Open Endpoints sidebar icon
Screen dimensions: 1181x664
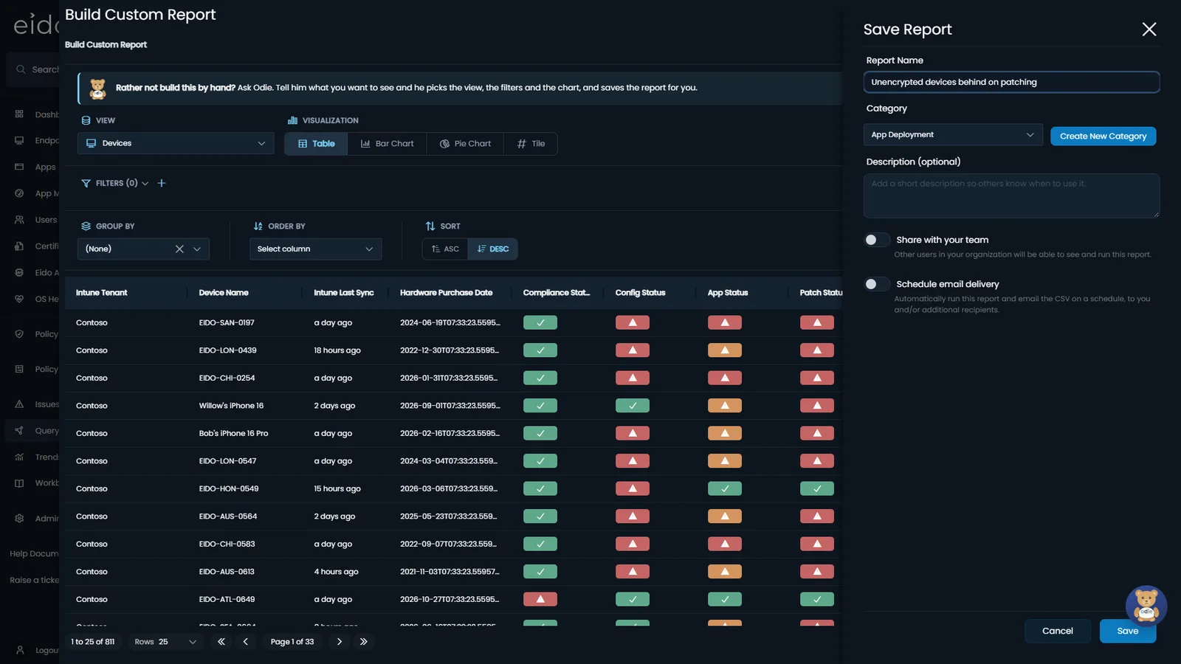coord(19,140)
